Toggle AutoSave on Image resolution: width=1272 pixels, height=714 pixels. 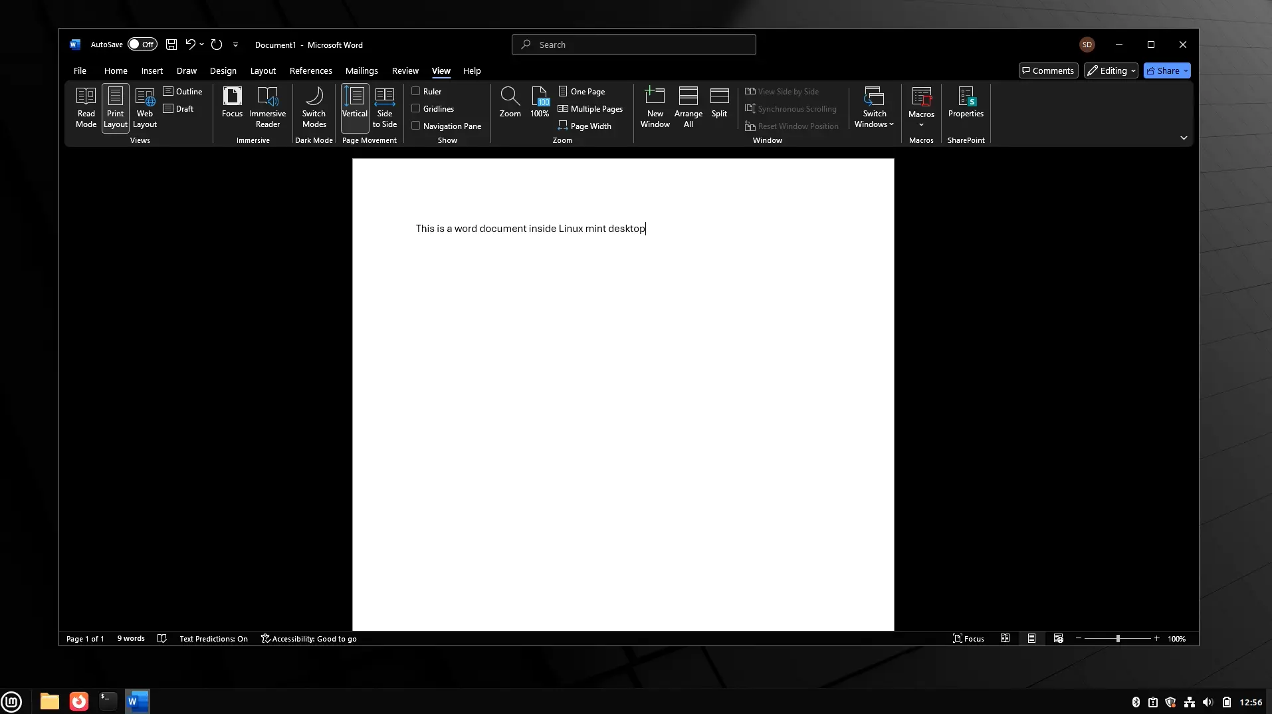pos(142,44)
